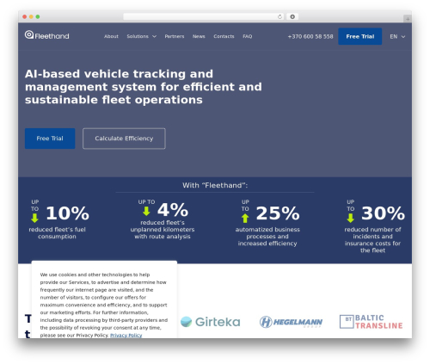The image size is (430, 364).
Task: Click the 30% statistic
Action: (383, 213)
